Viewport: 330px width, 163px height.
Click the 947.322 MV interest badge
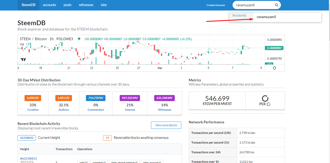coord(130,98)
